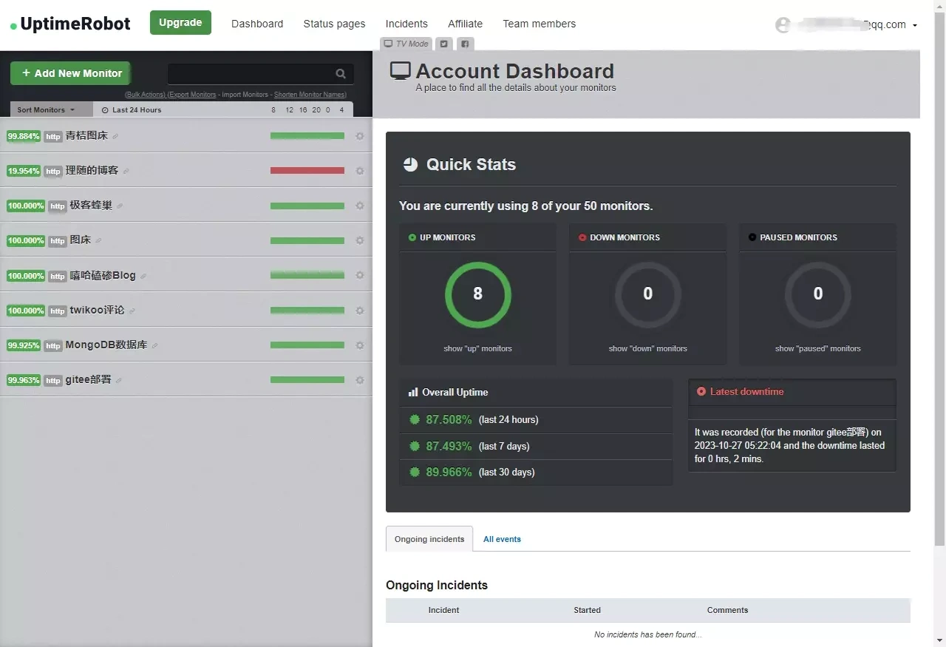The width and height of the screenshot is (946, 647).
Task: Open Status pages in top navigation
Action: tap(334, 24)
